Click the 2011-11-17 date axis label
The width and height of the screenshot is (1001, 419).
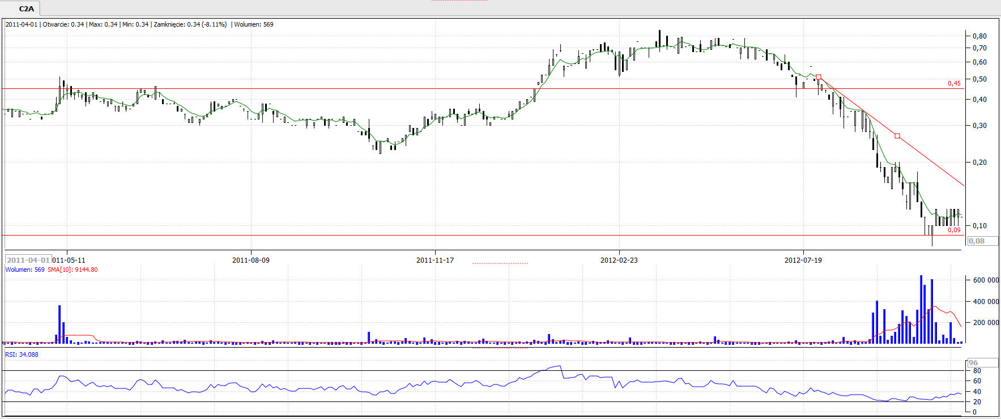(435, 260)
